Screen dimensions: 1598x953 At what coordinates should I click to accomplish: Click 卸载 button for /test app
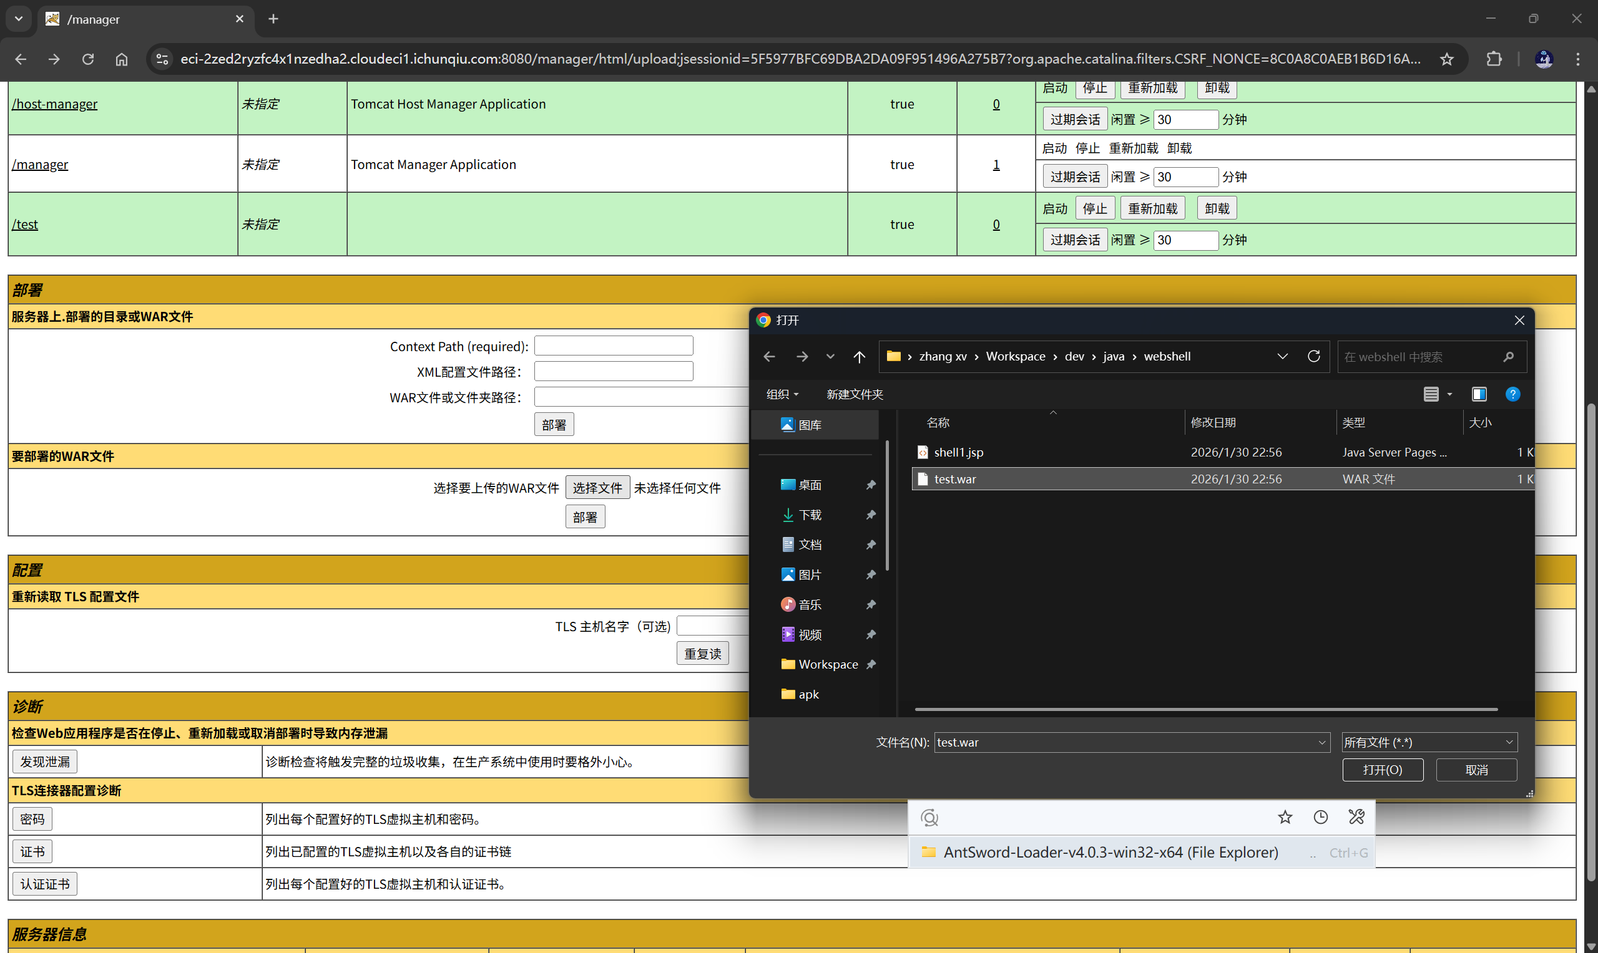(1217, 209)
